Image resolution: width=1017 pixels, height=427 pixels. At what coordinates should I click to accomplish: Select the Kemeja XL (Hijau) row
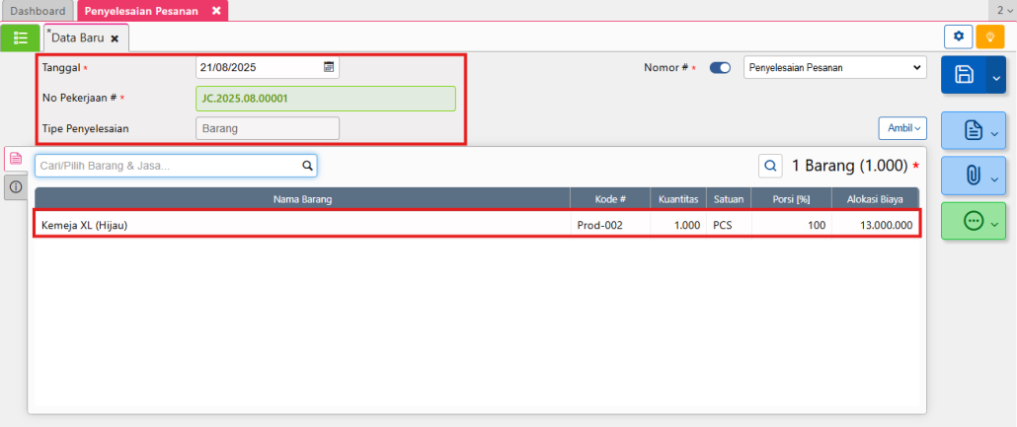pos(296,225)
